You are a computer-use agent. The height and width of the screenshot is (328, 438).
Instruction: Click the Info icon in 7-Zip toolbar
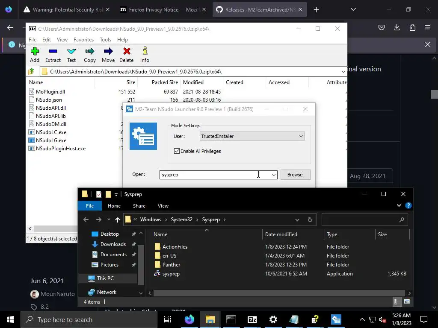(x=145, y=51)
